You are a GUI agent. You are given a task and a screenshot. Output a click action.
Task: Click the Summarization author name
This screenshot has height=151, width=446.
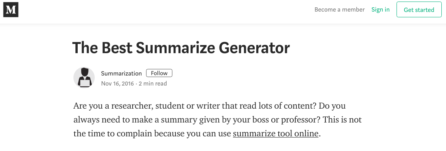click(x=121, y=73)
